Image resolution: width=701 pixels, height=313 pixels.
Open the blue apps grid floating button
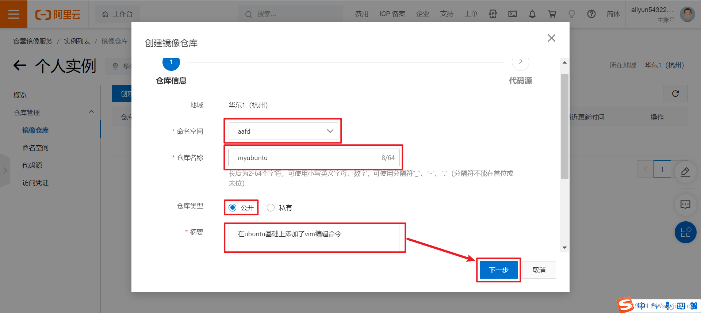(x=686, y=232)
